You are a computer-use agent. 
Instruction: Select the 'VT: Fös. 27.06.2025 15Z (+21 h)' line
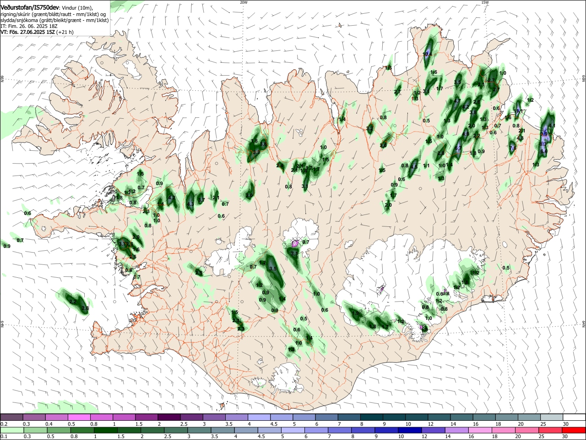[x=37, y=32]
